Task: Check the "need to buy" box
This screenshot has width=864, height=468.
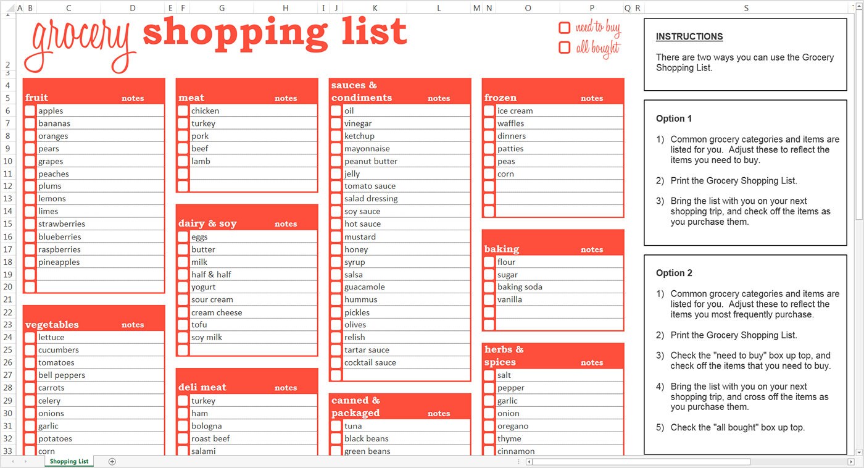Action: [x=564, y=27]
